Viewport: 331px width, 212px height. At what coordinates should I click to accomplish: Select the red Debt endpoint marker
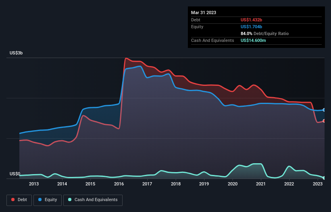point(324,121)
